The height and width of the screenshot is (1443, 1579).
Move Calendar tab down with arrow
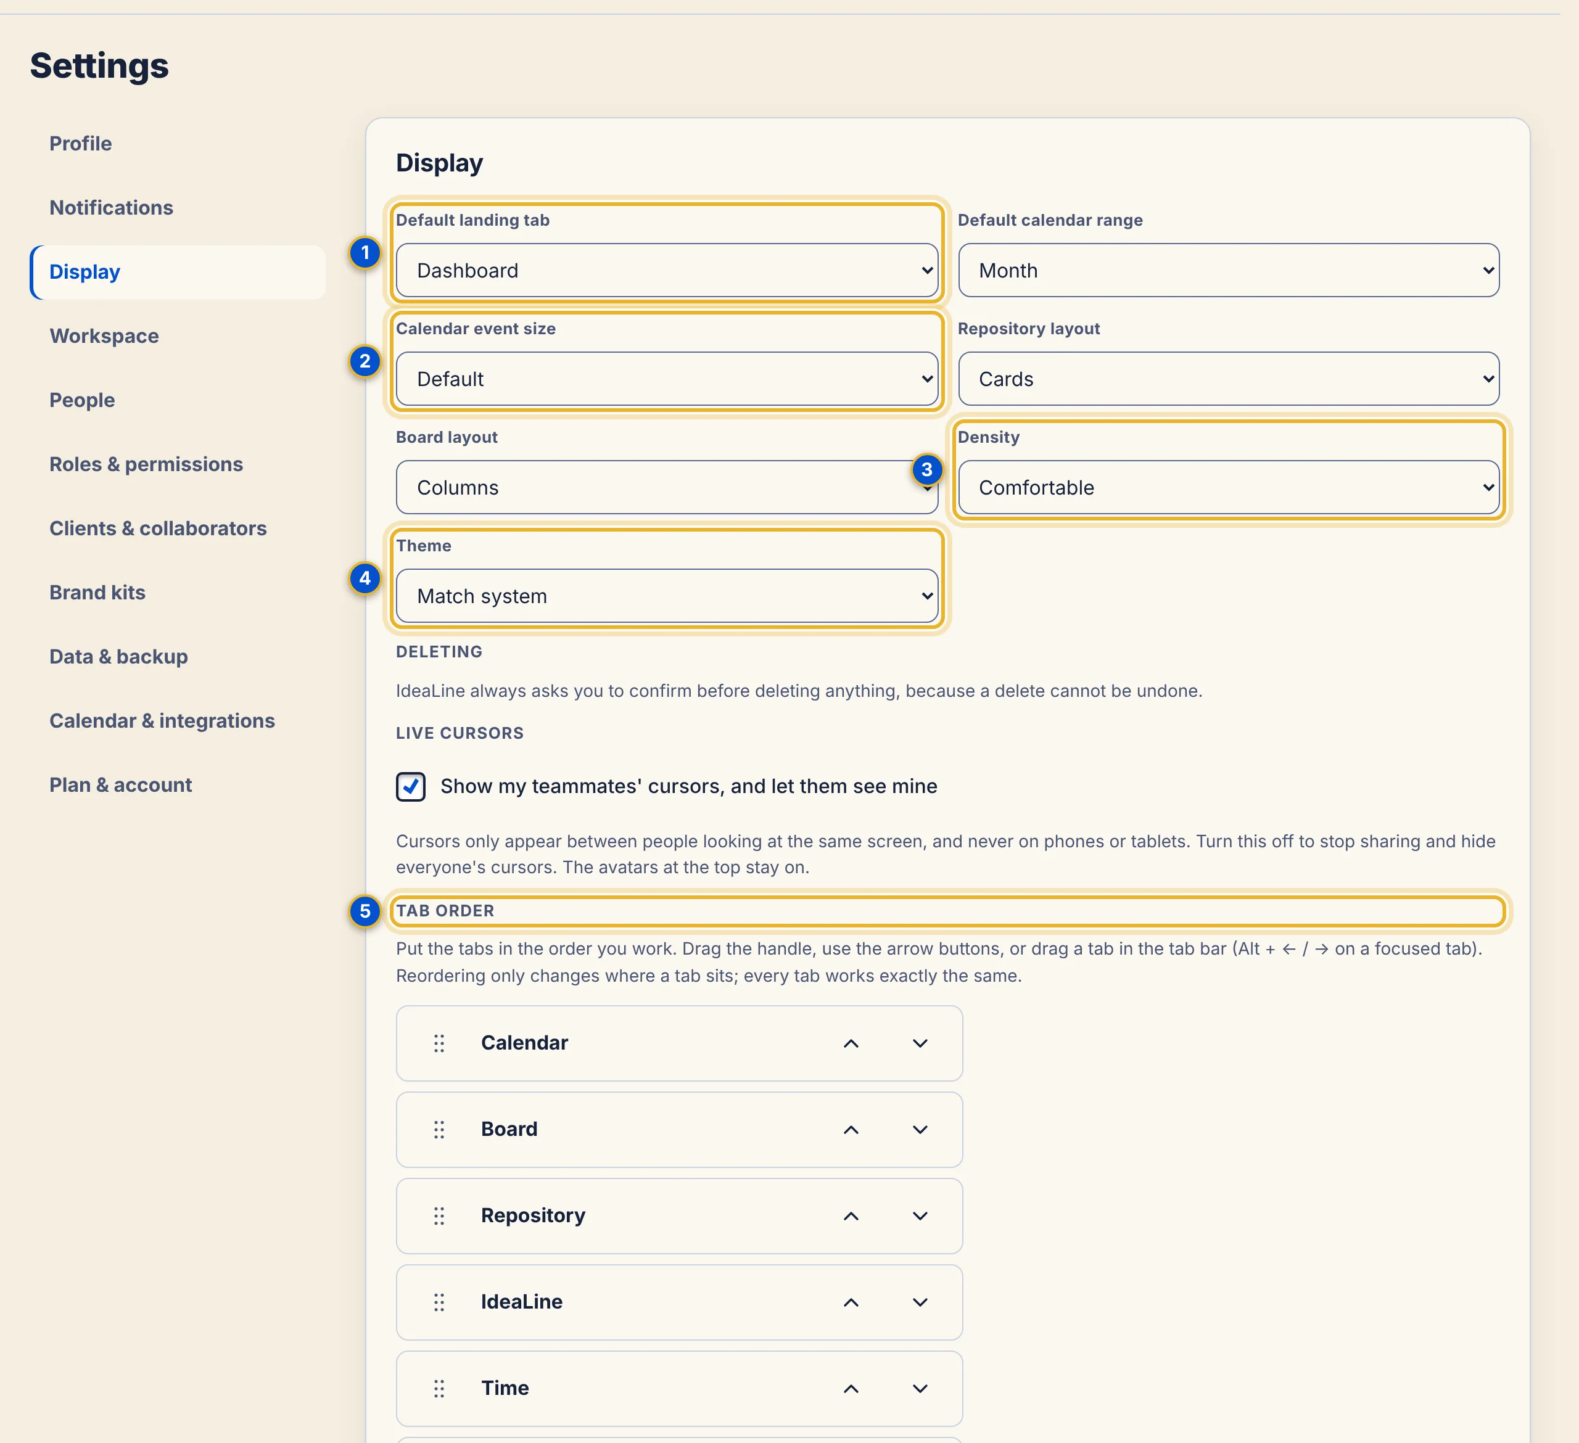pyautogui.click(x=920, y=1043)
